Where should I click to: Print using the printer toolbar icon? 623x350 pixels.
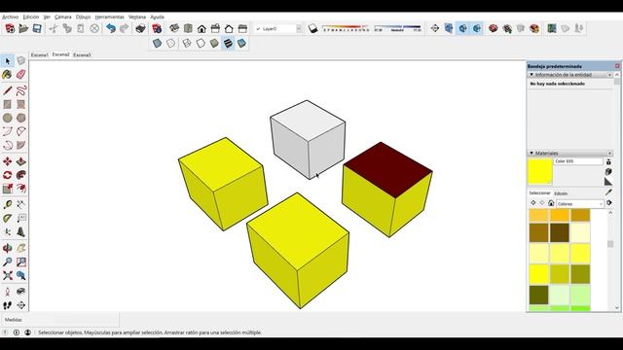coord(140,28)
